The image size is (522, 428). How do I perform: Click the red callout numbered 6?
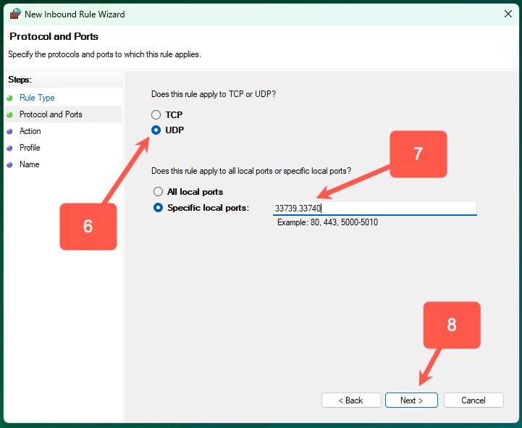88,226
